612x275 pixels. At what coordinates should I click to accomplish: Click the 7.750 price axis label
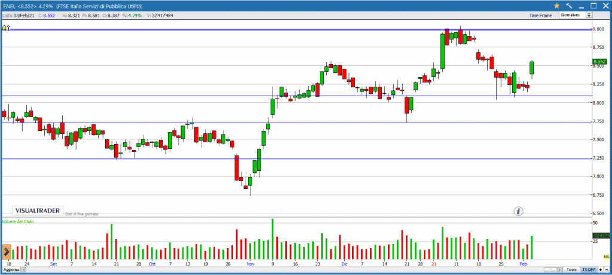click(x=598, y=121)
